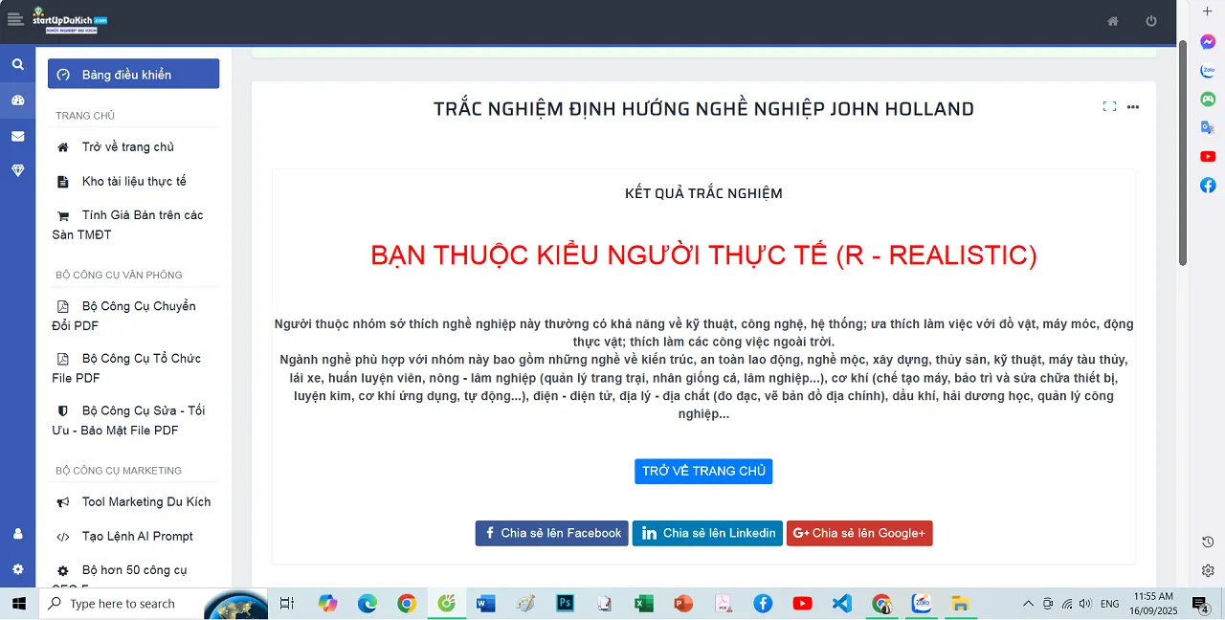The height and width of the screenshot is (620, 1225).
Task: Select the dashboard gauge rail icon
Action: pos(17,100)
